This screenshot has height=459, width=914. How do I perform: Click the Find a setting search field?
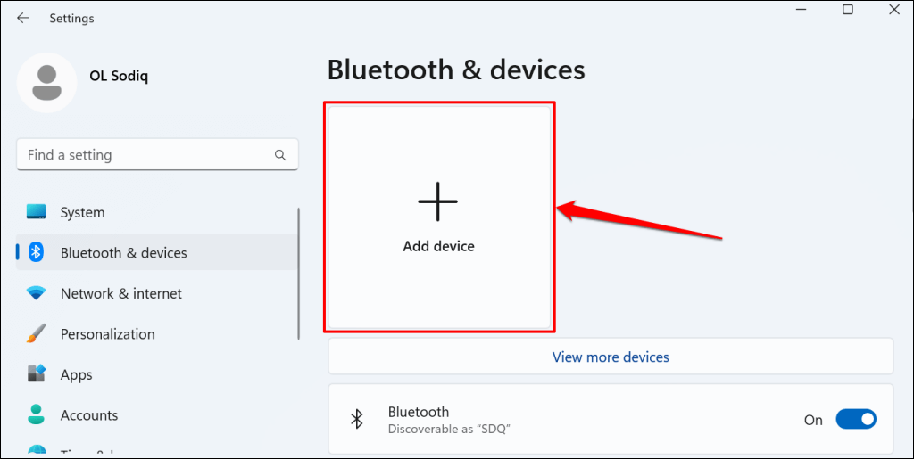click(x=157, y=155)
